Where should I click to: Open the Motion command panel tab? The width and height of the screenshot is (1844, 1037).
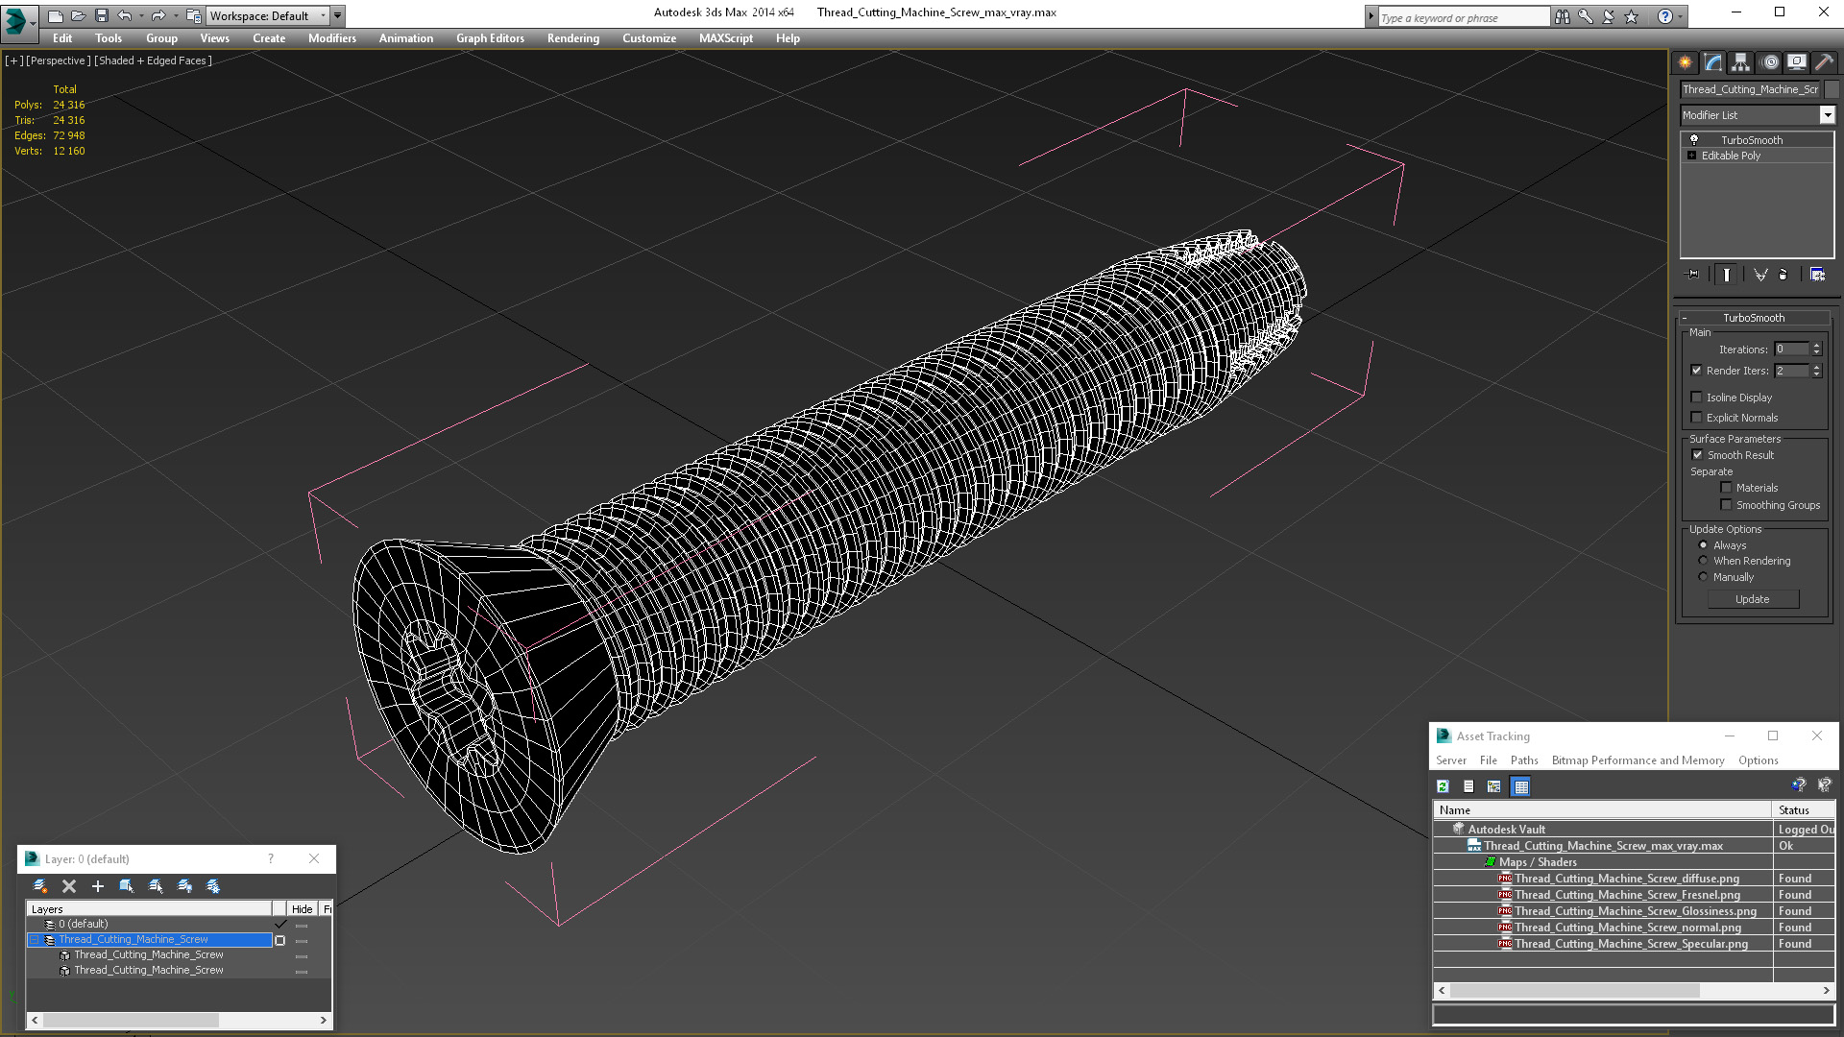(x=1770, y=62)
